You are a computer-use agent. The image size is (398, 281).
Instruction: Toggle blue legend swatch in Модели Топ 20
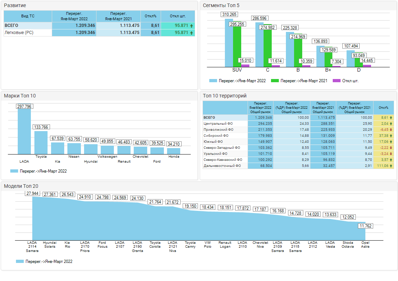(x=20, y=262)
